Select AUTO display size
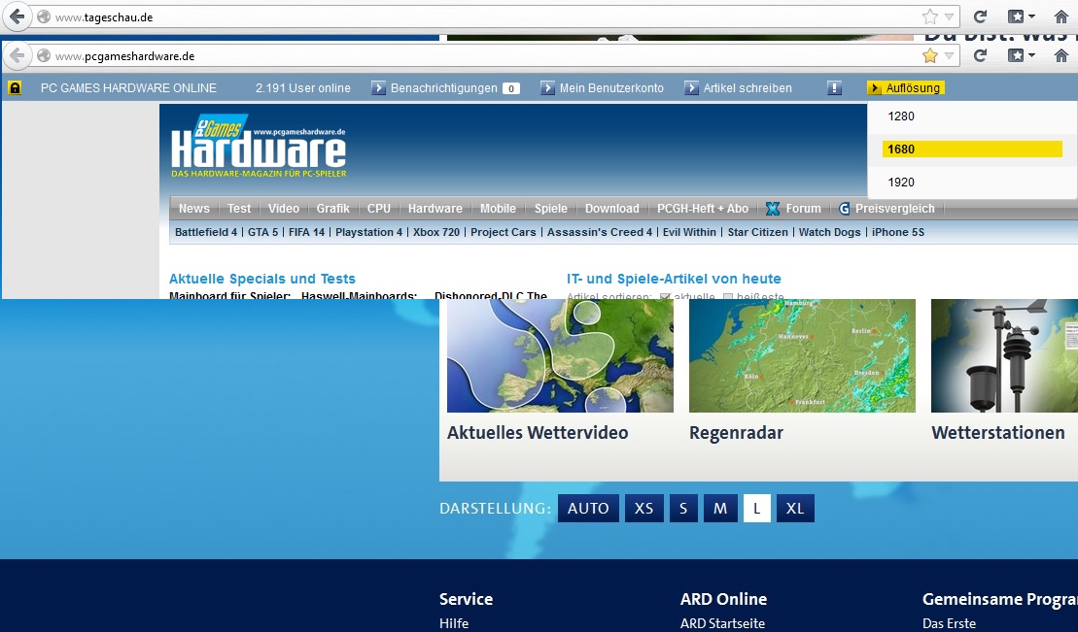 coord(588,509)
